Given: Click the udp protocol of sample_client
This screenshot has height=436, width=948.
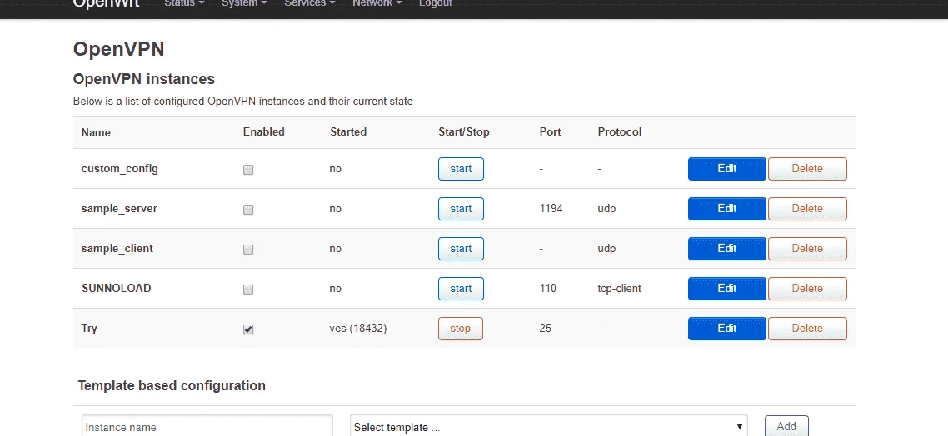Looking at the screenshot, I should [x=607, y=249].
